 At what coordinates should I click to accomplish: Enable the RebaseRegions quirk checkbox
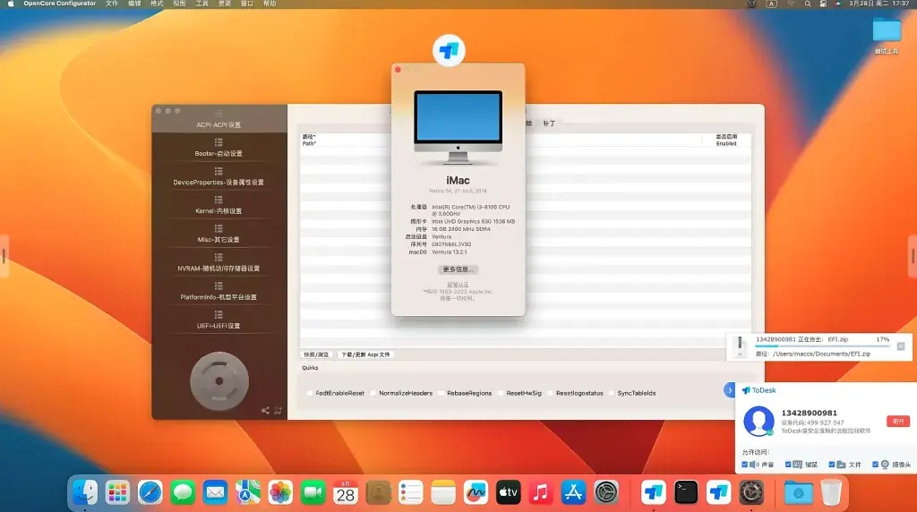tap(441, 393)
